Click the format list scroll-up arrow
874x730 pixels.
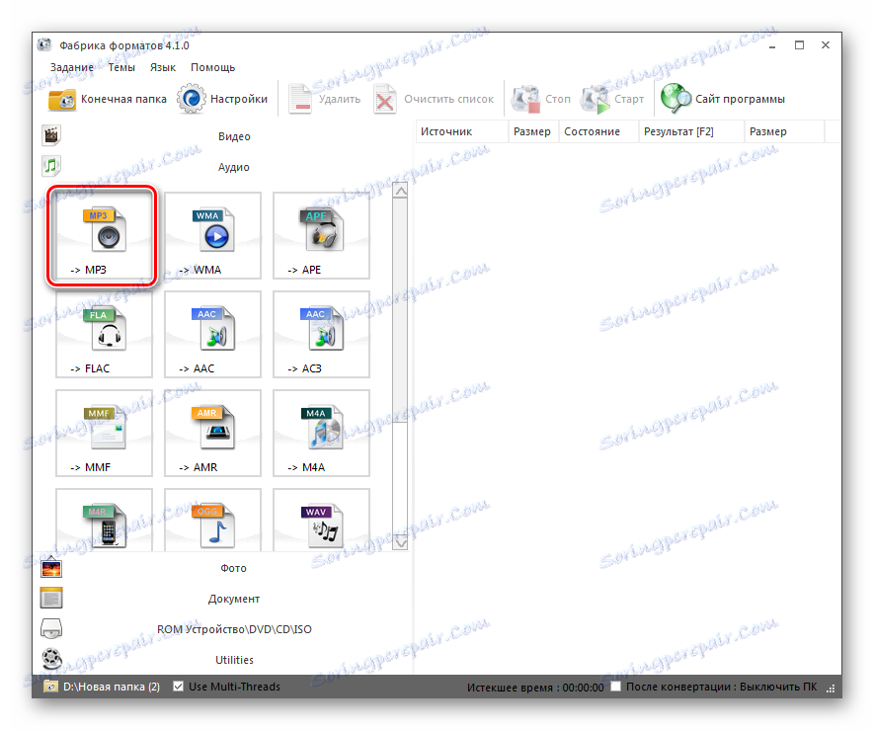click(x=400, y=191)
